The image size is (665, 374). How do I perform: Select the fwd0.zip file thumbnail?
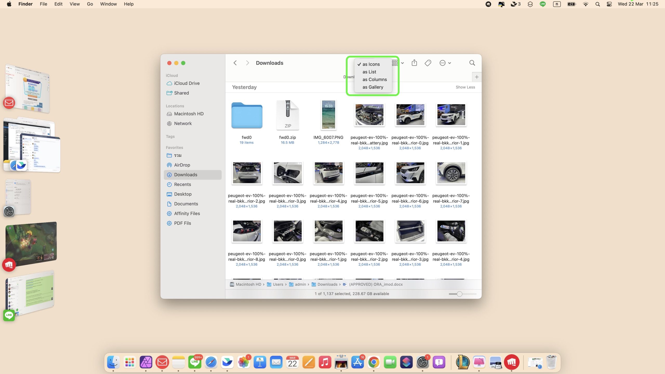coord(287,115)
